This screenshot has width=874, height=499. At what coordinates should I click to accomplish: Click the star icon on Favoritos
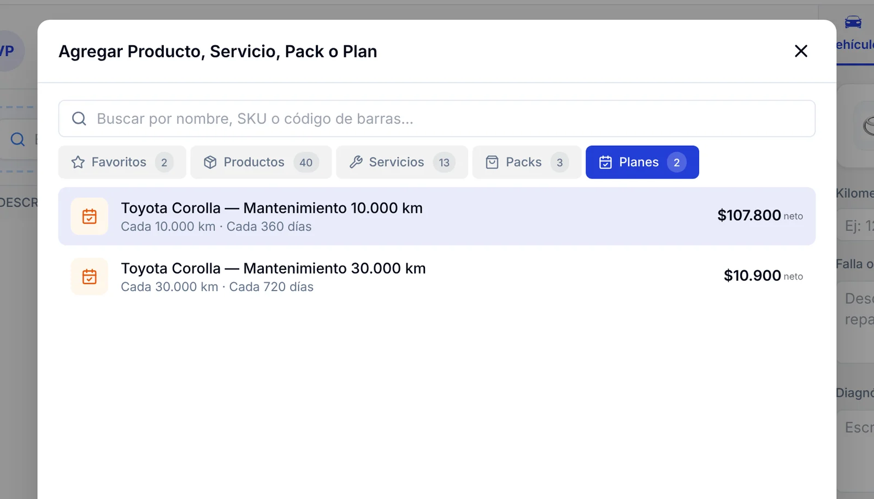tap(78, 162)
